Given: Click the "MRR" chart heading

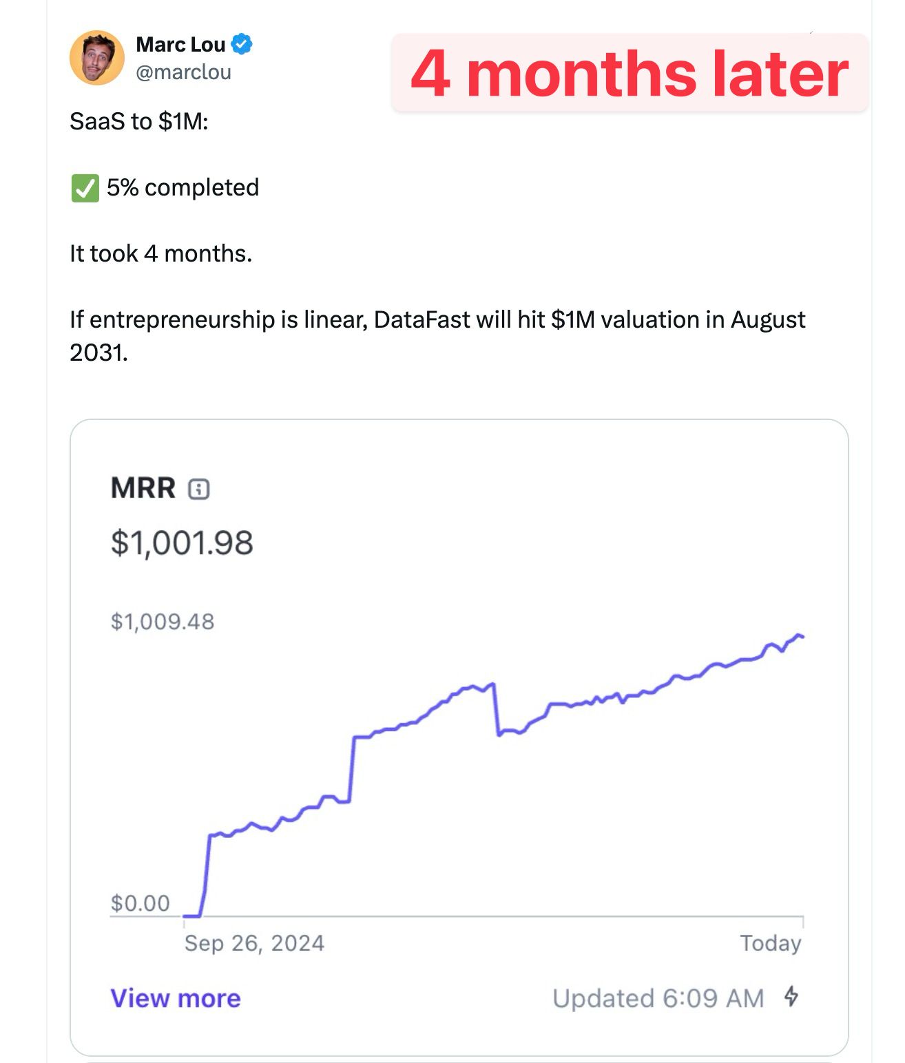Looking at the screenshot, I should point(143,488).
